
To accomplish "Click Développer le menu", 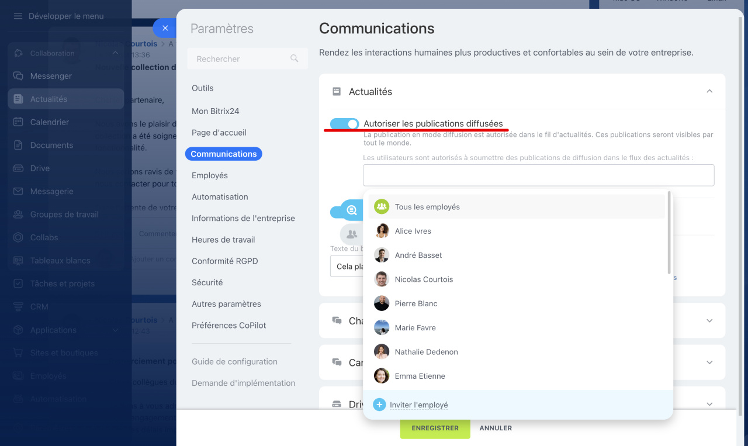I will [66, 16].
